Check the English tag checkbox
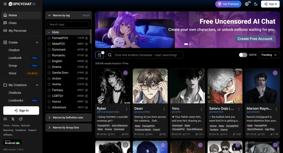This screenshot has width=283, height=153. click(x=49, y=61)
